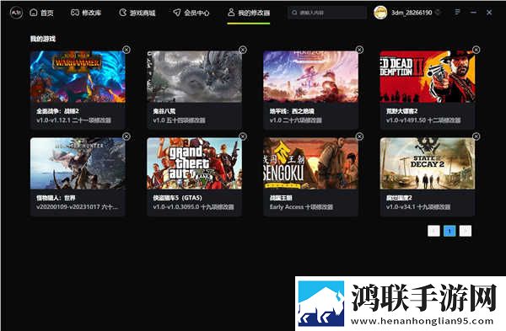The width and height of the screenshot is (506, 331).
Task: Select the 我的修改器 tab
Action: 249,13
